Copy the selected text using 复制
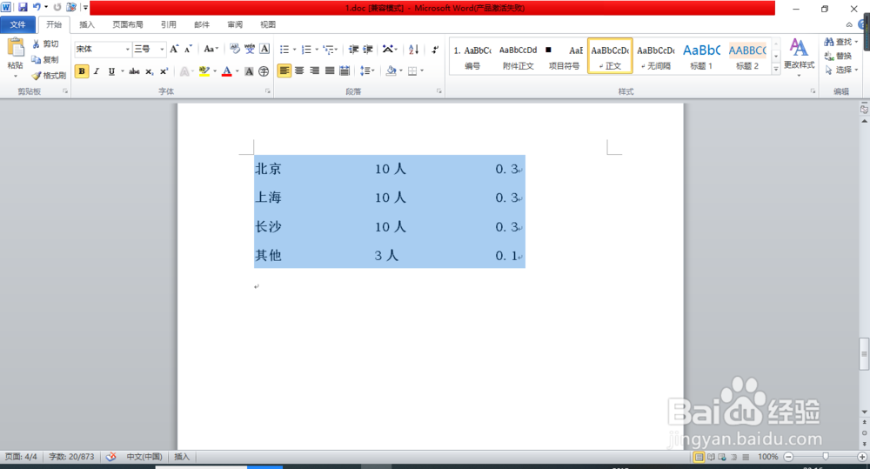This screenshot has height=469, width=870. pos(45,59)
